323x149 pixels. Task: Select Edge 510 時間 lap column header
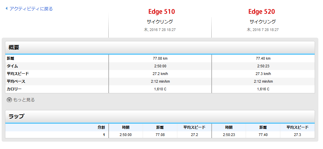(x=126, y=127)
